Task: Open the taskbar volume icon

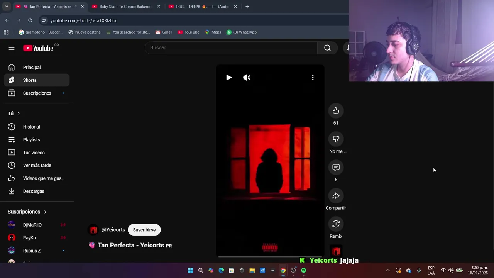Action: coord(451,270)
